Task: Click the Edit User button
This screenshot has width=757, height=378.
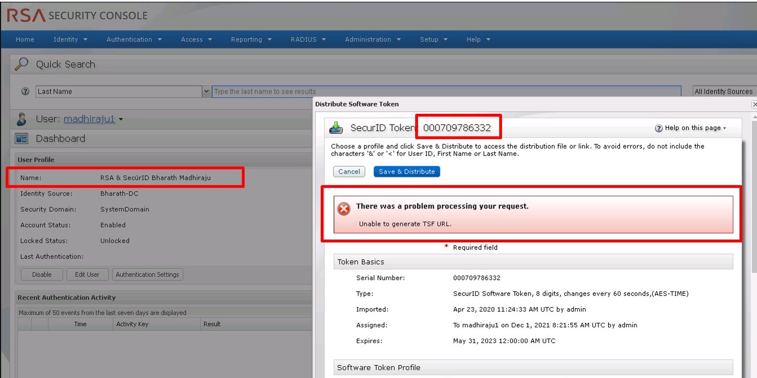Action: tap(87, 274)
